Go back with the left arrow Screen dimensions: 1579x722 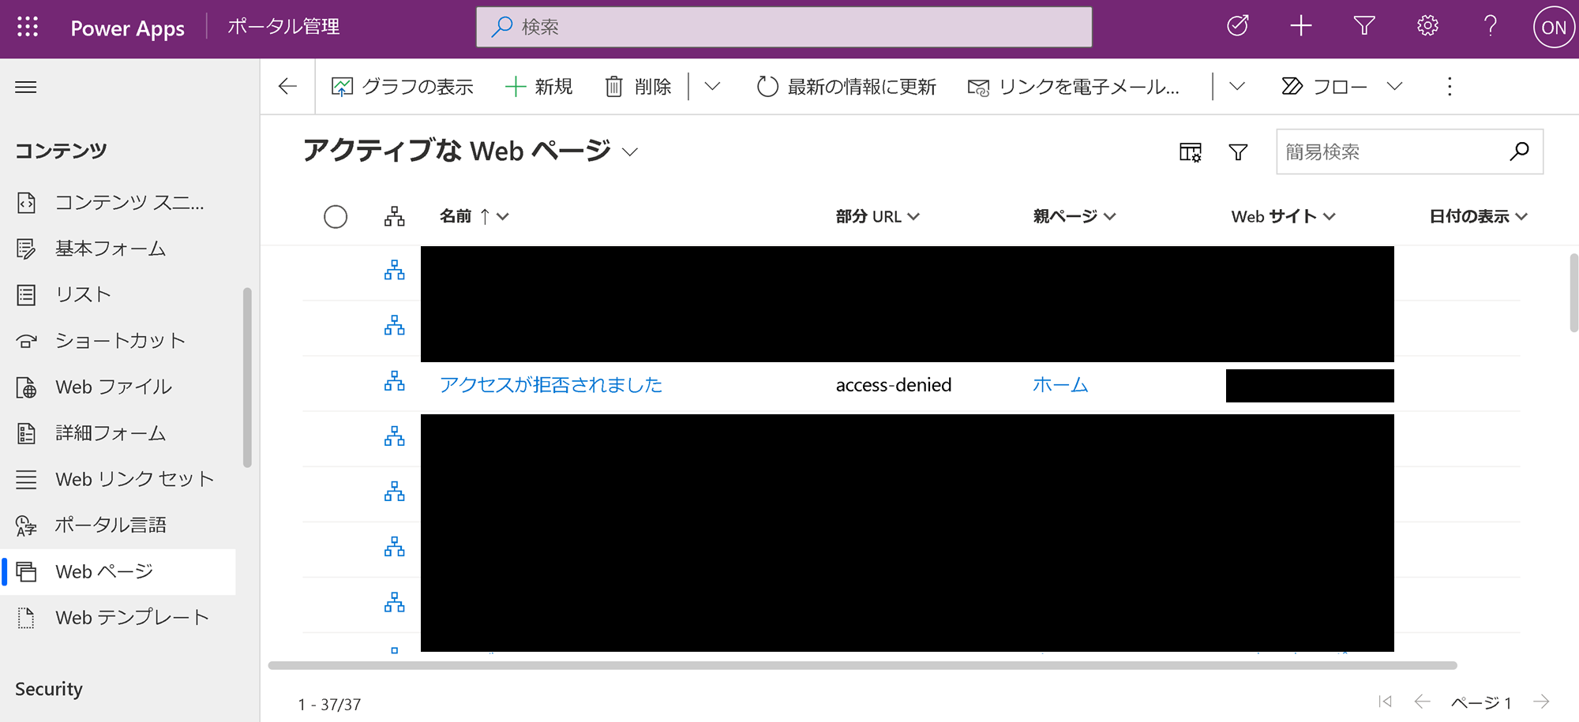point(287,86)
